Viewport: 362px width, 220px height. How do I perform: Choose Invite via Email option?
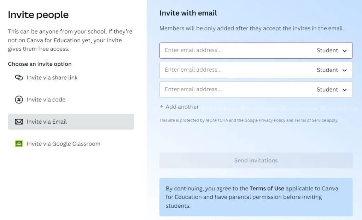coord(47,122)
